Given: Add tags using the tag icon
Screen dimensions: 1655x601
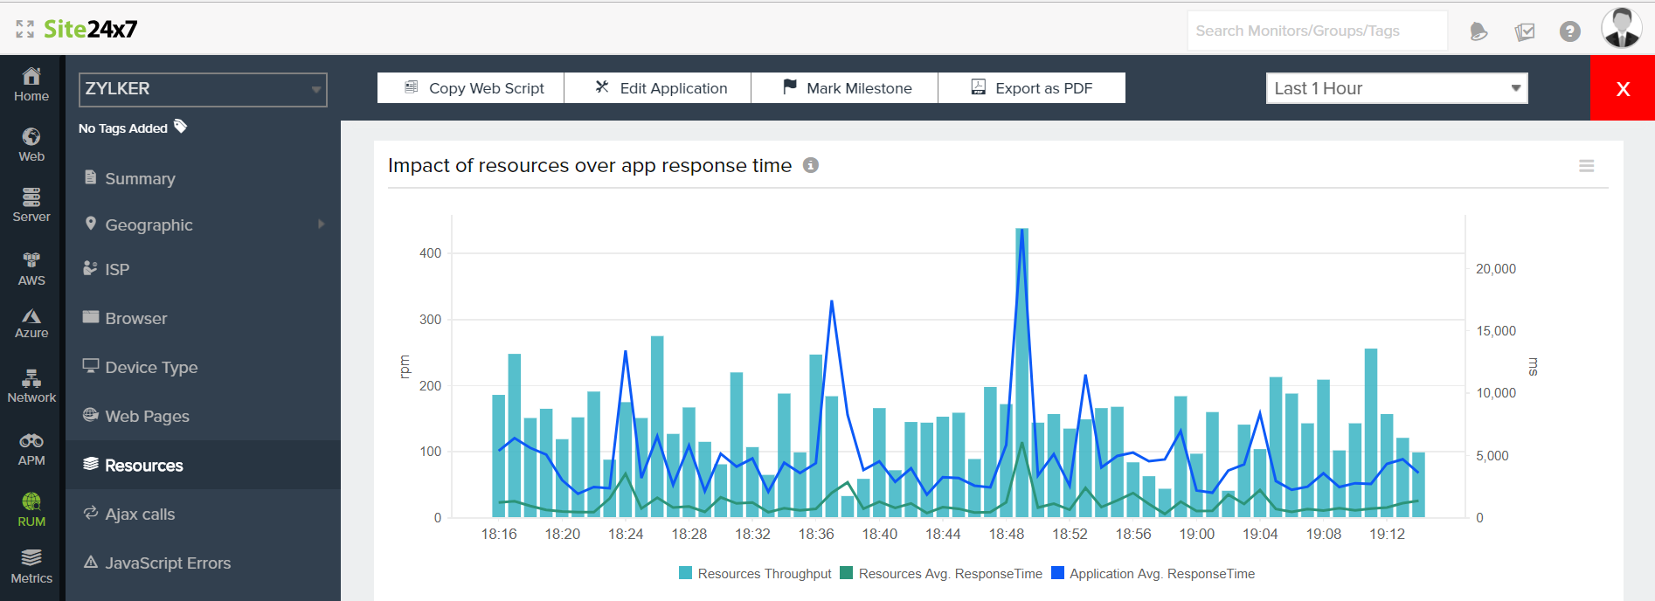Looking at the screenshot, I should coord(181,127).
